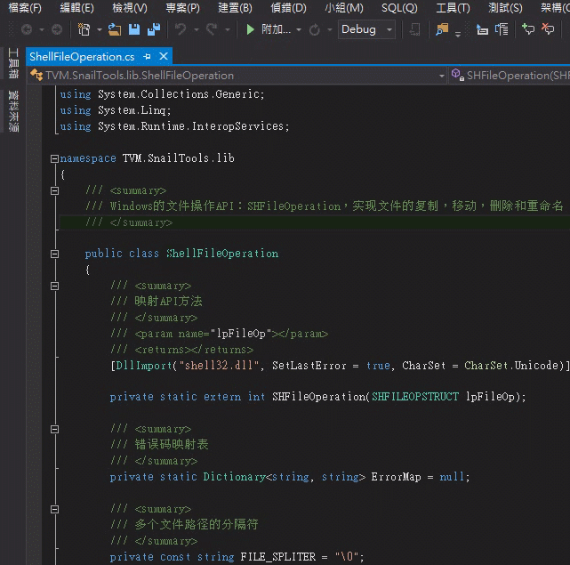Open the undo history dropdown arrow

197,30
